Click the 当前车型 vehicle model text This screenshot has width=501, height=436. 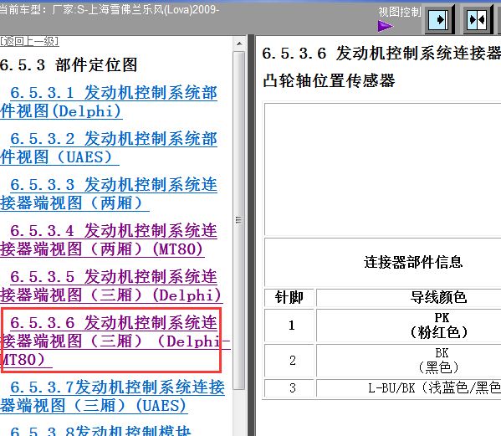pos(110,9)
